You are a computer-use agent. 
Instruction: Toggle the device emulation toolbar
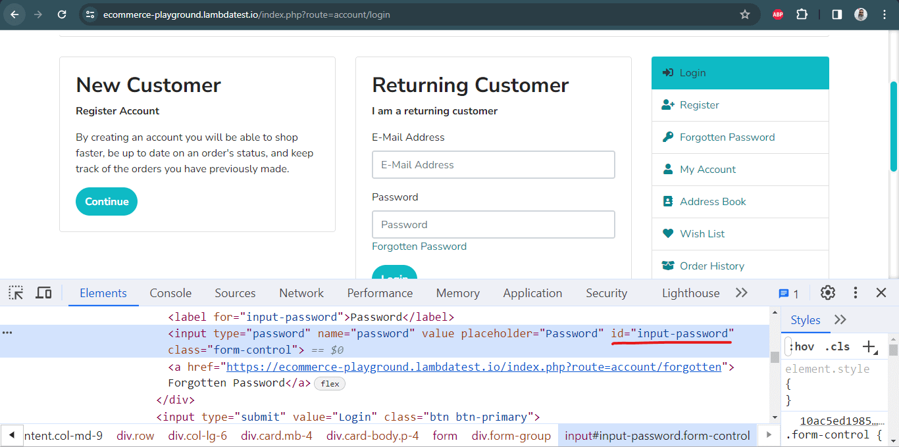(x=43, y=293)
